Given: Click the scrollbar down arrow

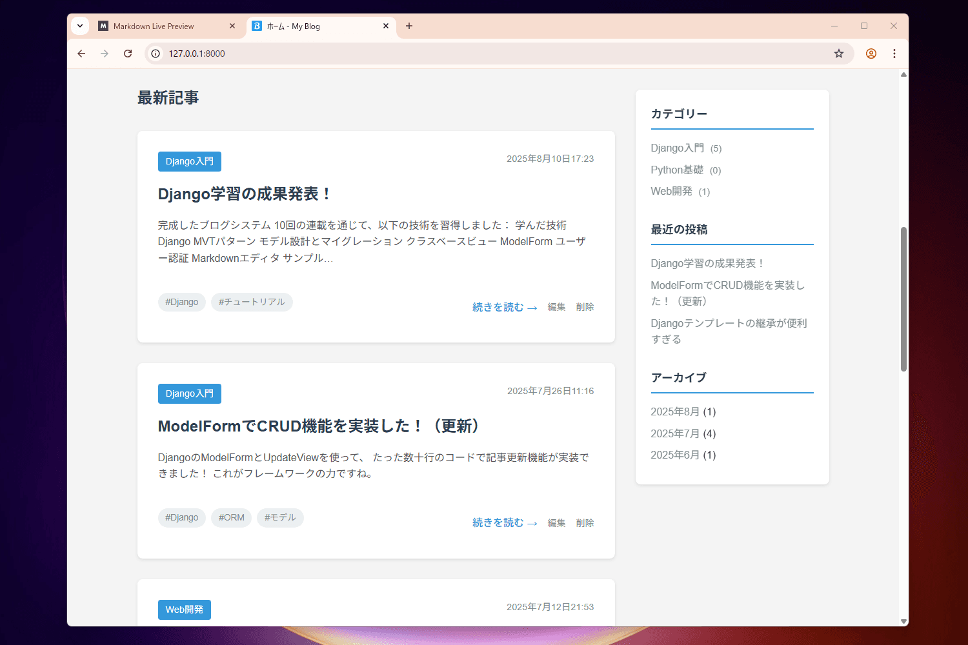Looking at the screenshot, I should coord(903,621).
